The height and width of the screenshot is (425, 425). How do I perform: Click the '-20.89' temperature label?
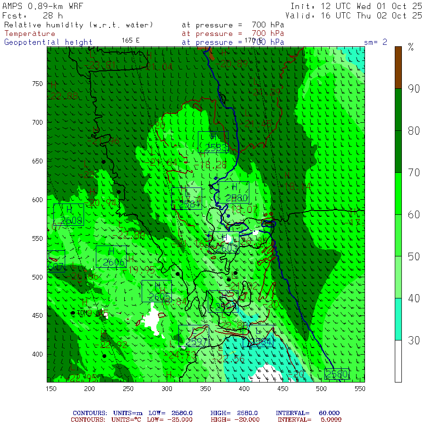coord(232,64)
